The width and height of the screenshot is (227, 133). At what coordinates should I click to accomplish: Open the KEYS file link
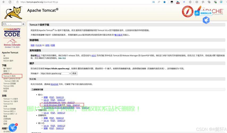tap(94, 56)
